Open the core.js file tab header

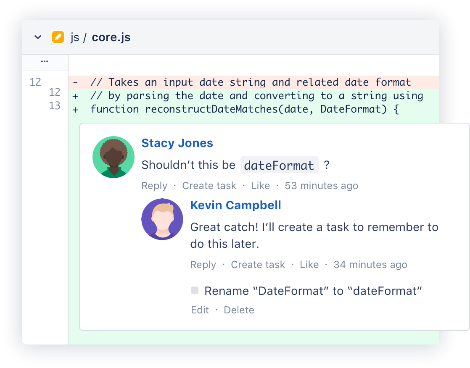point(111,37)
